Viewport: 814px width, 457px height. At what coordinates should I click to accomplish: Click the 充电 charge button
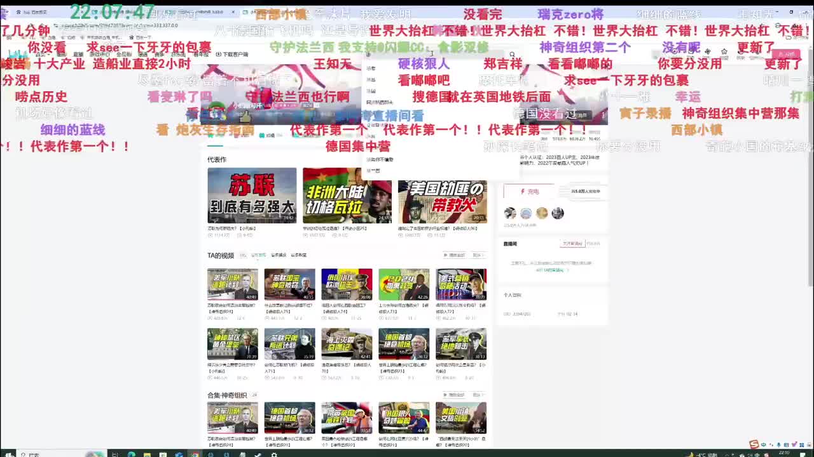[x=529, y=191]
